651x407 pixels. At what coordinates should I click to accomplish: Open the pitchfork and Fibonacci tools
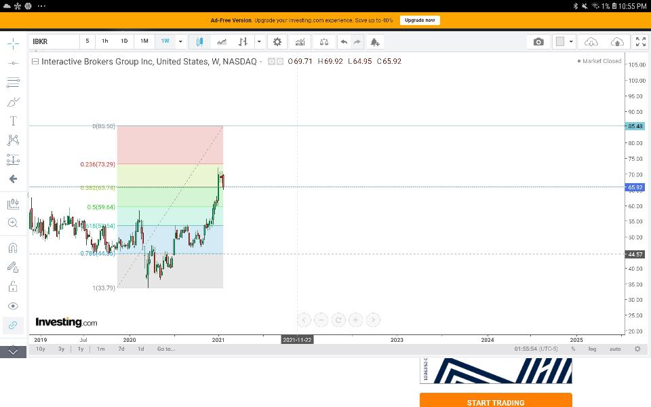[x=14, y=82]
